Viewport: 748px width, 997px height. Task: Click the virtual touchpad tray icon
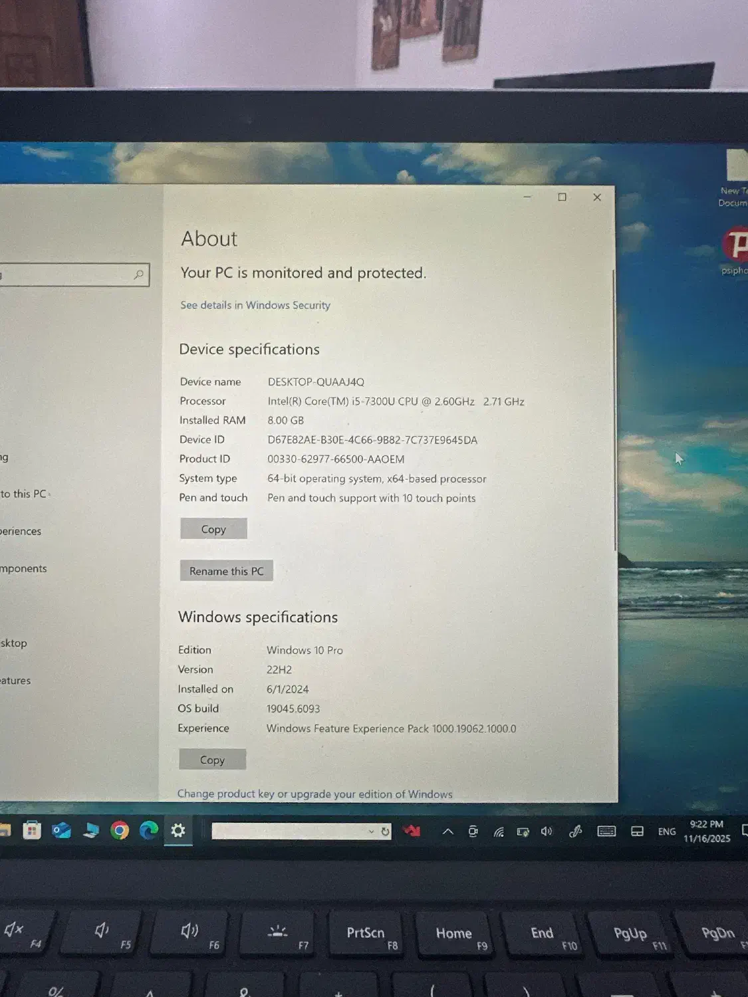click(x=637, y=831)
